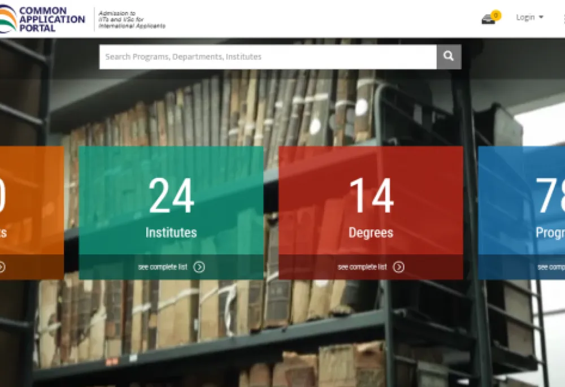Open the 14 Degrees red card
This screenshot has height=387, width=565.
(x=371, y=212)
